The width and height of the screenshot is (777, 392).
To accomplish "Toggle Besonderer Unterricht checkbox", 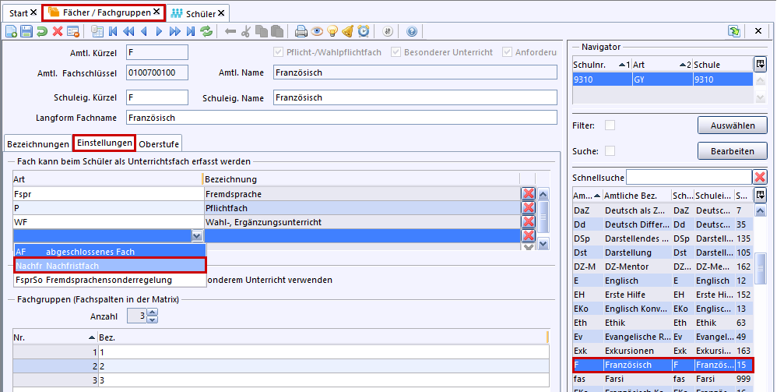I will 396,52.
